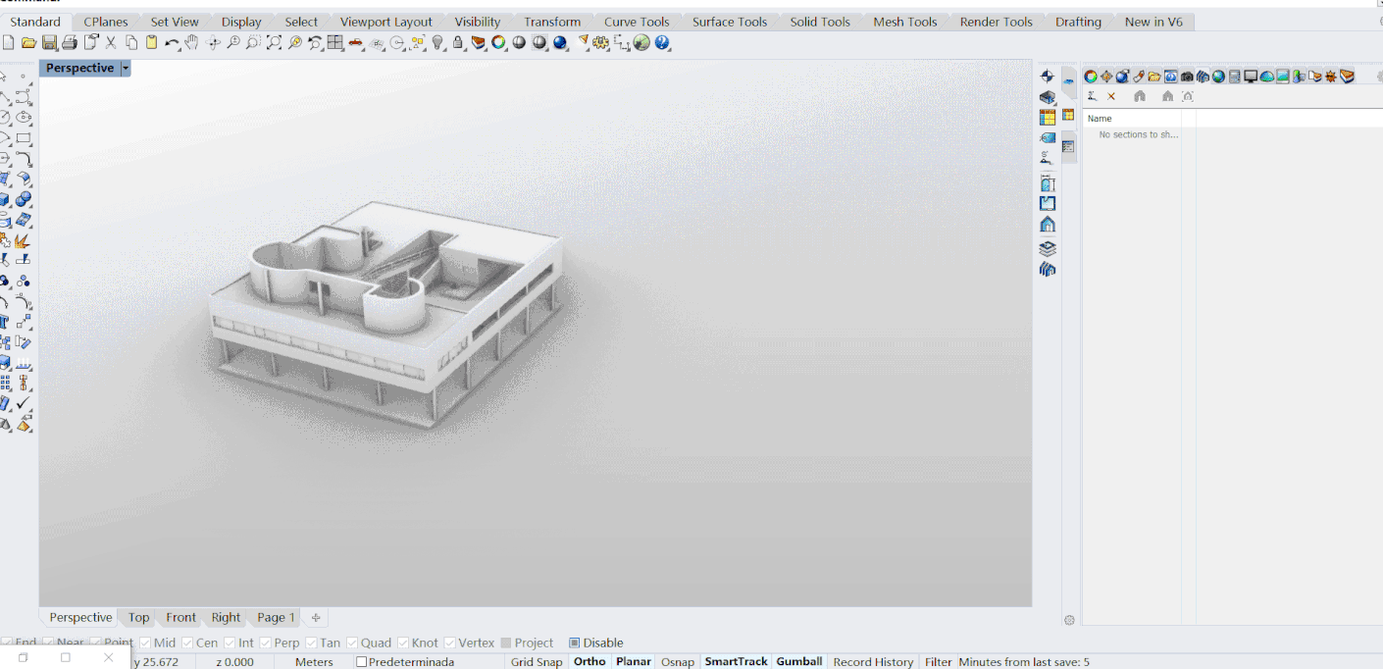The width and height of the screenshot is (1383, 669).
Task: Open the Page 1 layout tab
Action: click(276, 617)
